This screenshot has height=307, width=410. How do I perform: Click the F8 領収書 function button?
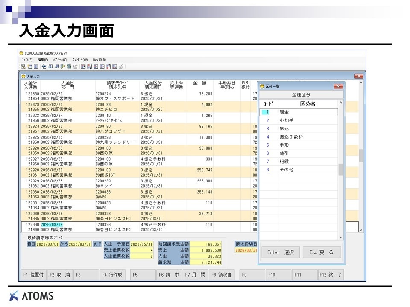tap(221, 275)
